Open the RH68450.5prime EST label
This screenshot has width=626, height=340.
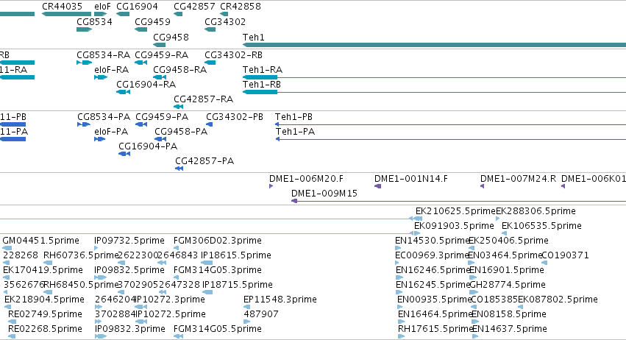(82, 285)
